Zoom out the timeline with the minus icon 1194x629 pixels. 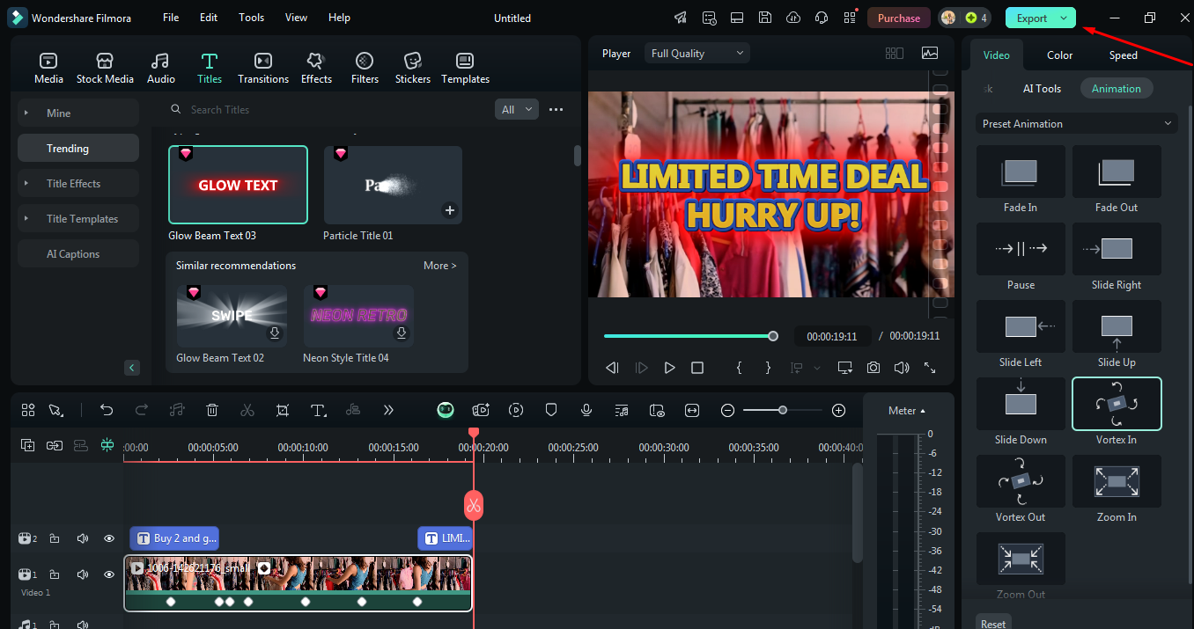click(727, 410)
